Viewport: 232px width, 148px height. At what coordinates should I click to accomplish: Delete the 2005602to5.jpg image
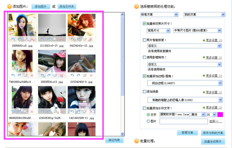[32, 39]
